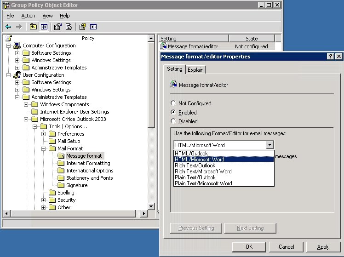Collapse Microsoft Office Outlook 2003 node
This screenshot has height=257, width=344.
(x=26, y=119)
